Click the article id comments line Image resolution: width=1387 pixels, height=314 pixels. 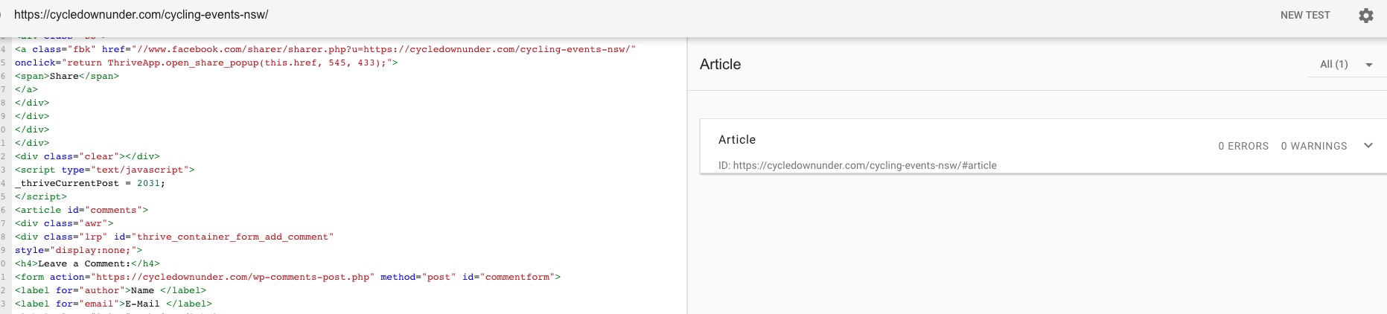(x=81, y=210)
